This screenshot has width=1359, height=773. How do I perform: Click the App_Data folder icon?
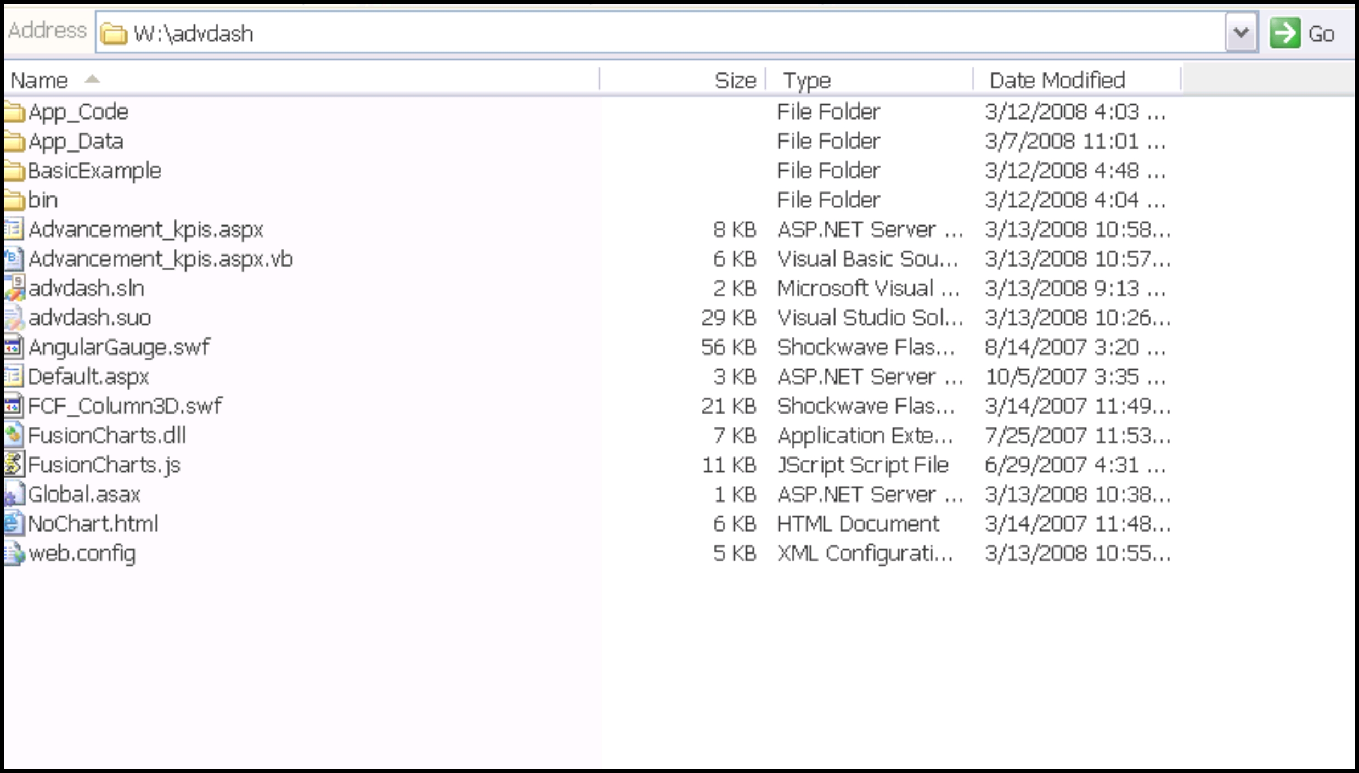14,142
